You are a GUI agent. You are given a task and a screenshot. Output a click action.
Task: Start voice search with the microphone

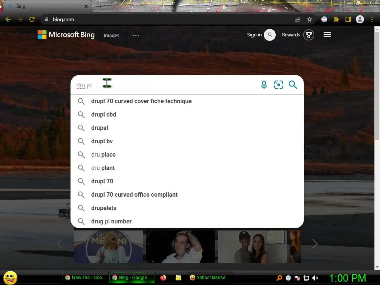(264, 85)
